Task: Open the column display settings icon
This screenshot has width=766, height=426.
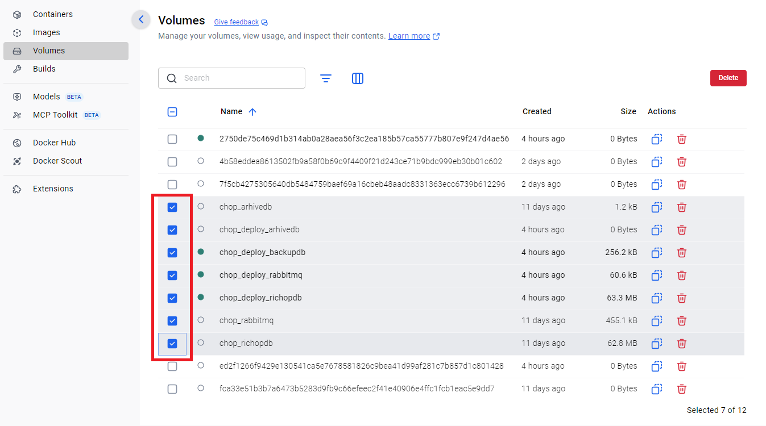Action: point(358,78)
